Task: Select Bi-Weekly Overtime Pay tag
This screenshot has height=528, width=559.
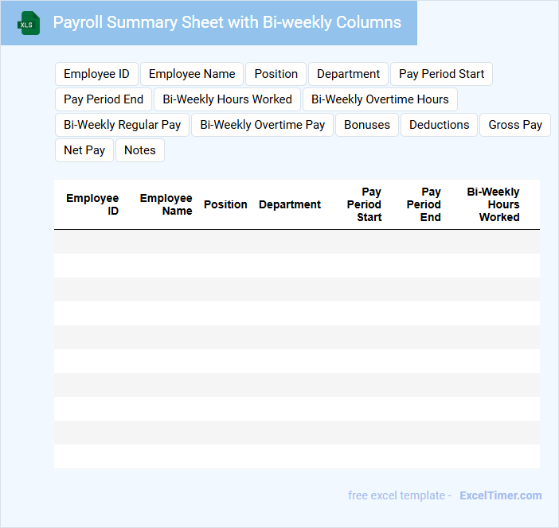Action: click(263, 125)
